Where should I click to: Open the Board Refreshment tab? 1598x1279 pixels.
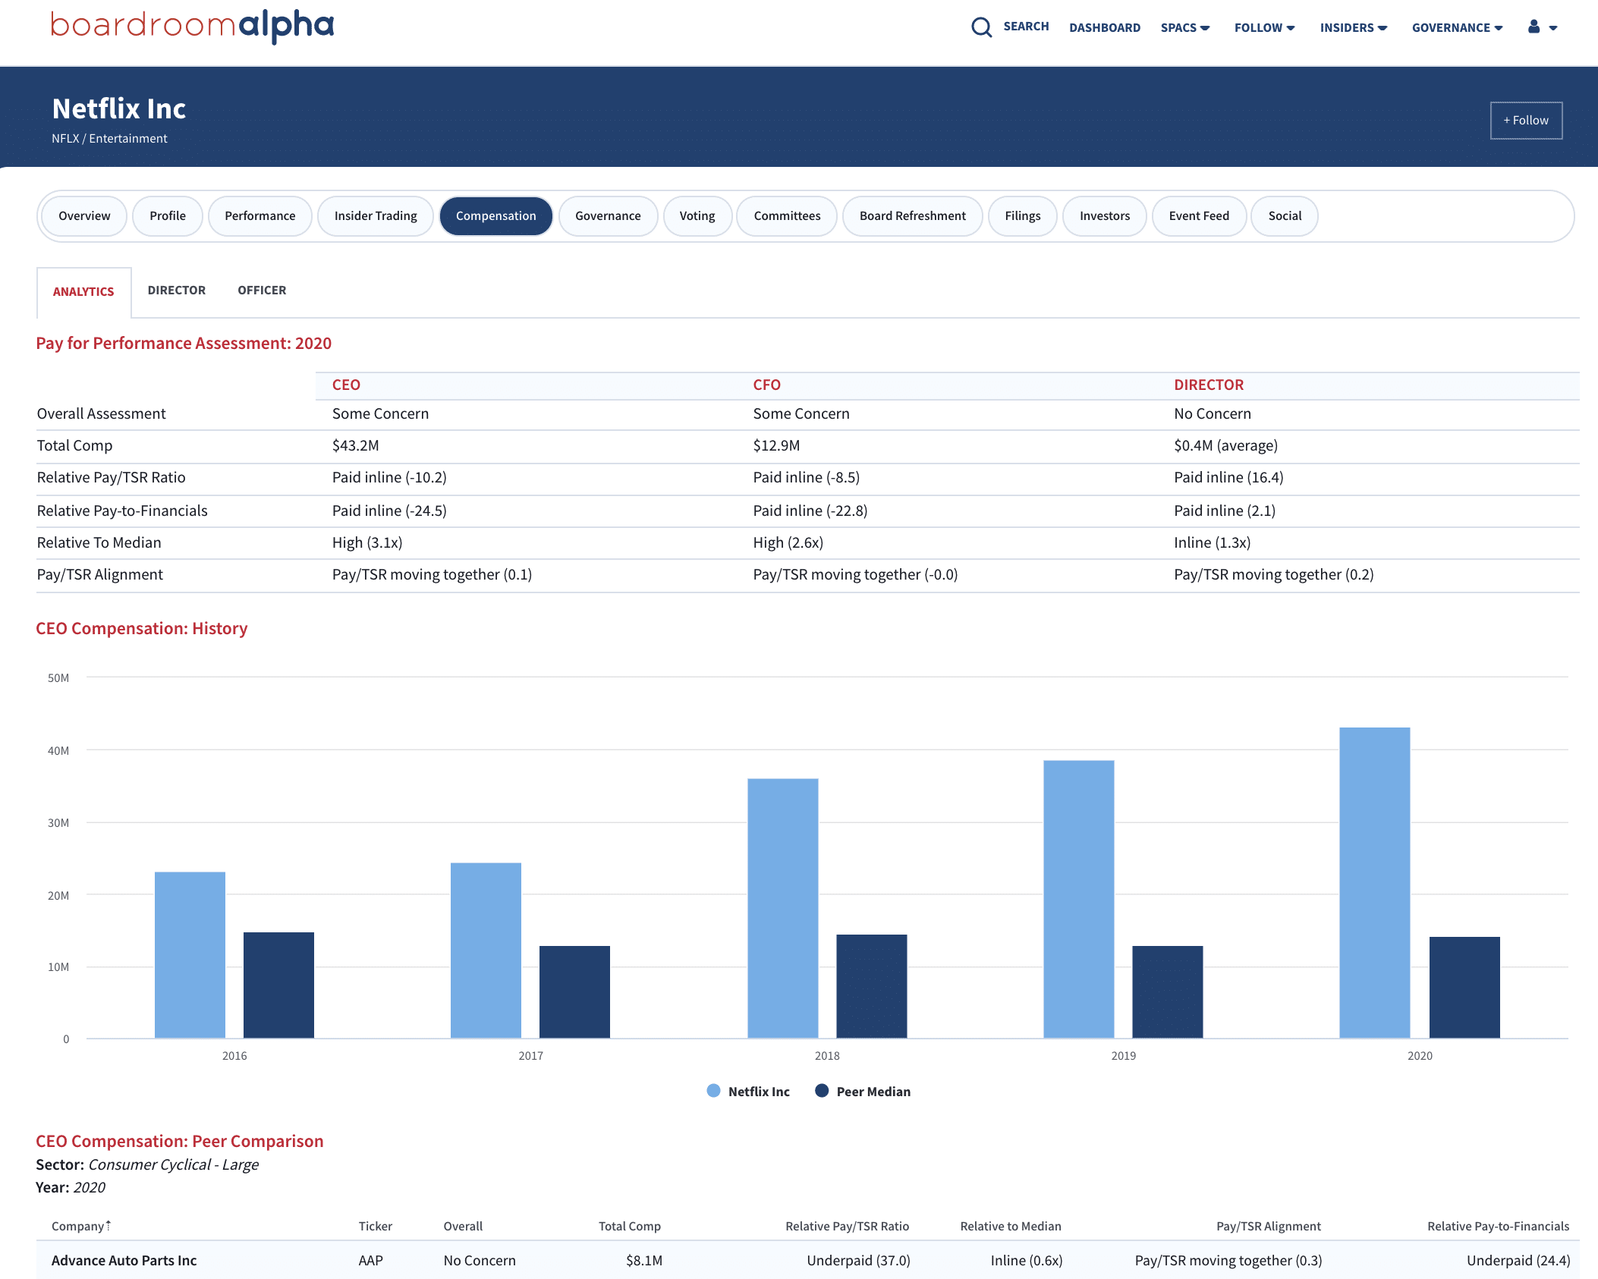tap(913, 216)
